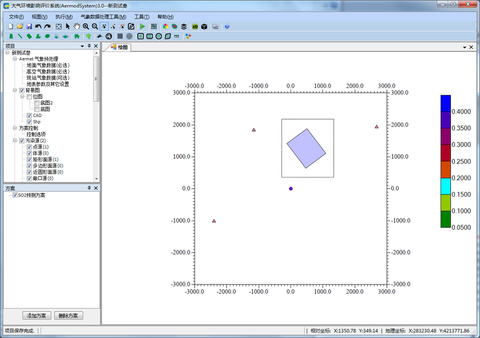Open the 3D view icon

pyautogui.click(x=195, y=27)
